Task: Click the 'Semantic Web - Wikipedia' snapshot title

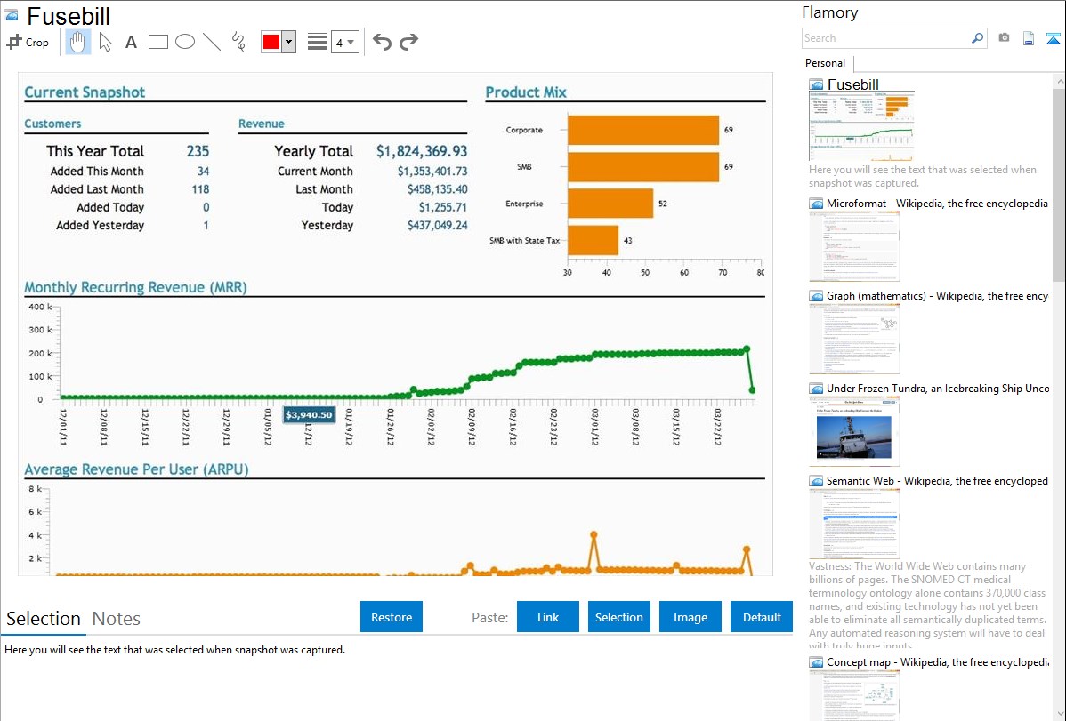Action: click(x=938, y=481)
